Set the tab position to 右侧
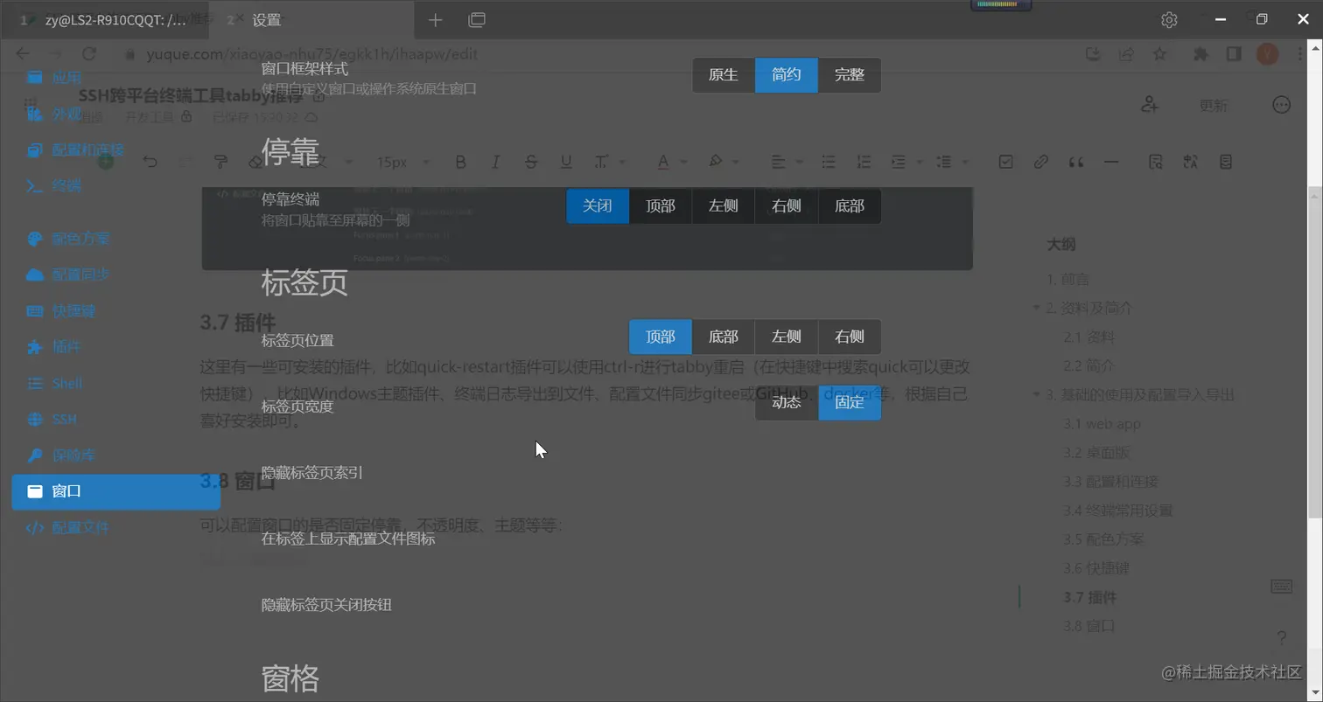 click(849, 337)
